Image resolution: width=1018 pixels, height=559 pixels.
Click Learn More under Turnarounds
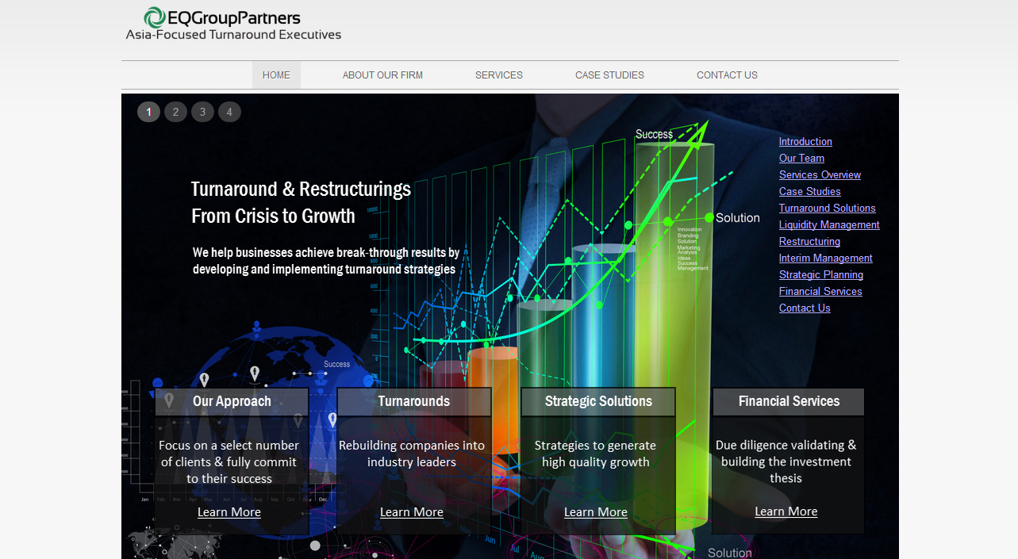pos(412,512)
